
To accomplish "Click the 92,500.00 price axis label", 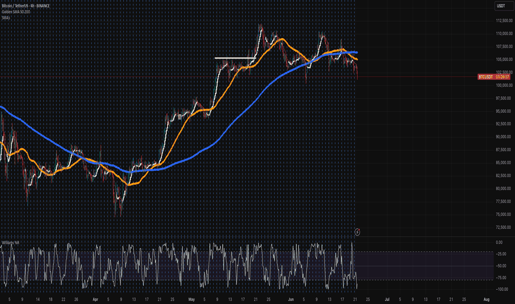I will (x=504, y=124).
